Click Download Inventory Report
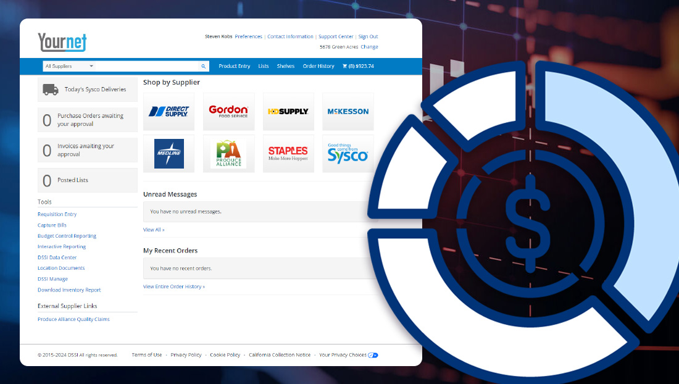 69,290
